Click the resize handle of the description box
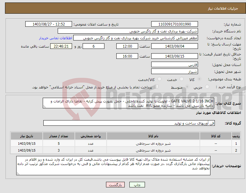This screenshot has width=246, height=193. pyautogui.click(x=45, y=106)
